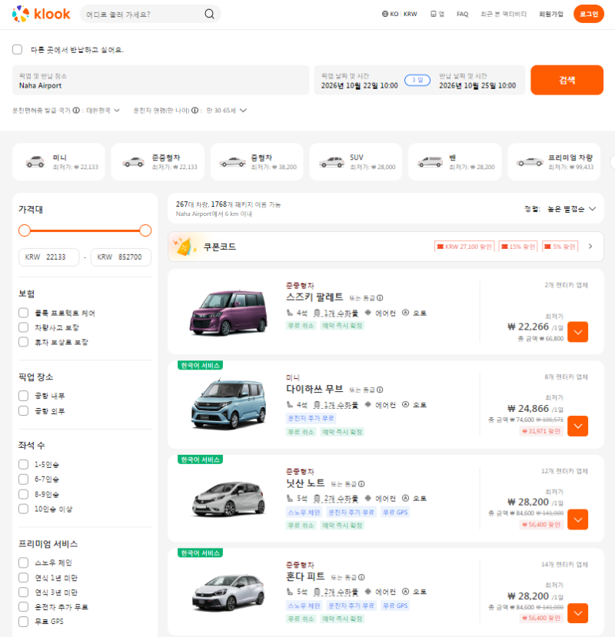Enable 휴차 보상료 보장 filter
Viewport: 615px width, 637px height.
pos(24,342)
